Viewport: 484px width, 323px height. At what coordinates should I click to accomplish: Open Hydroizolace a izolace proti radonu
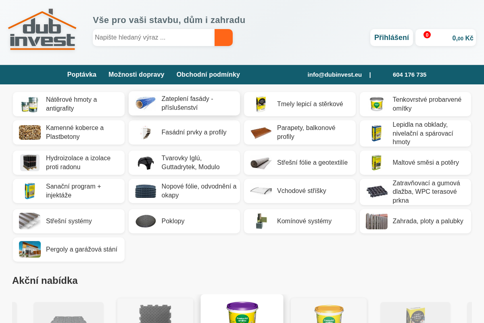(x=69, y=163)
